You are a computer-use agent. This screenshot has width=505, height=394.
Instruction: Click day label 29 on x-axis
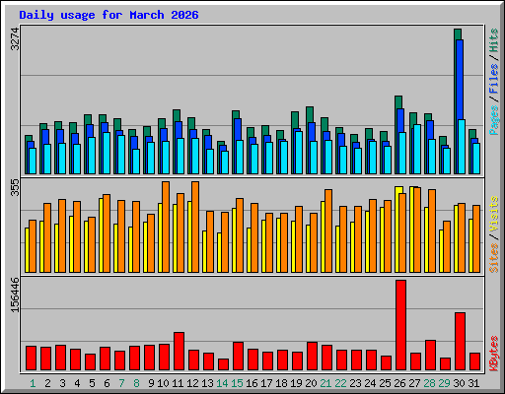tap(444, 383)
